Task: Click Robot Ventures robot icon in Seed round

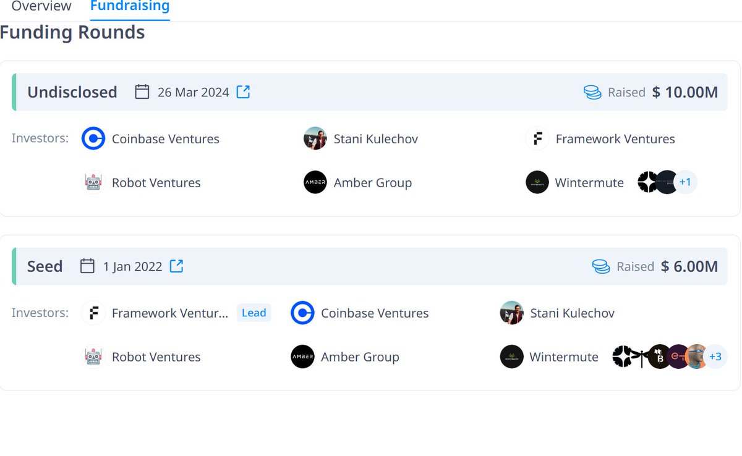Action: [93, 357]
